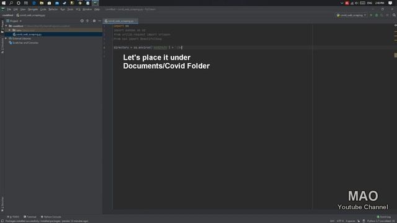Open the TODO tool window
The image size is (397, 223).
(x=13, y=217)
